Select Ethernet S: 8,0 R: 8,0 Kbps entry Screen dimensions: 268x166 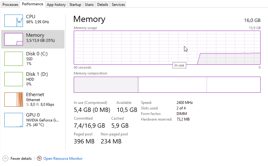pos(33,100)
